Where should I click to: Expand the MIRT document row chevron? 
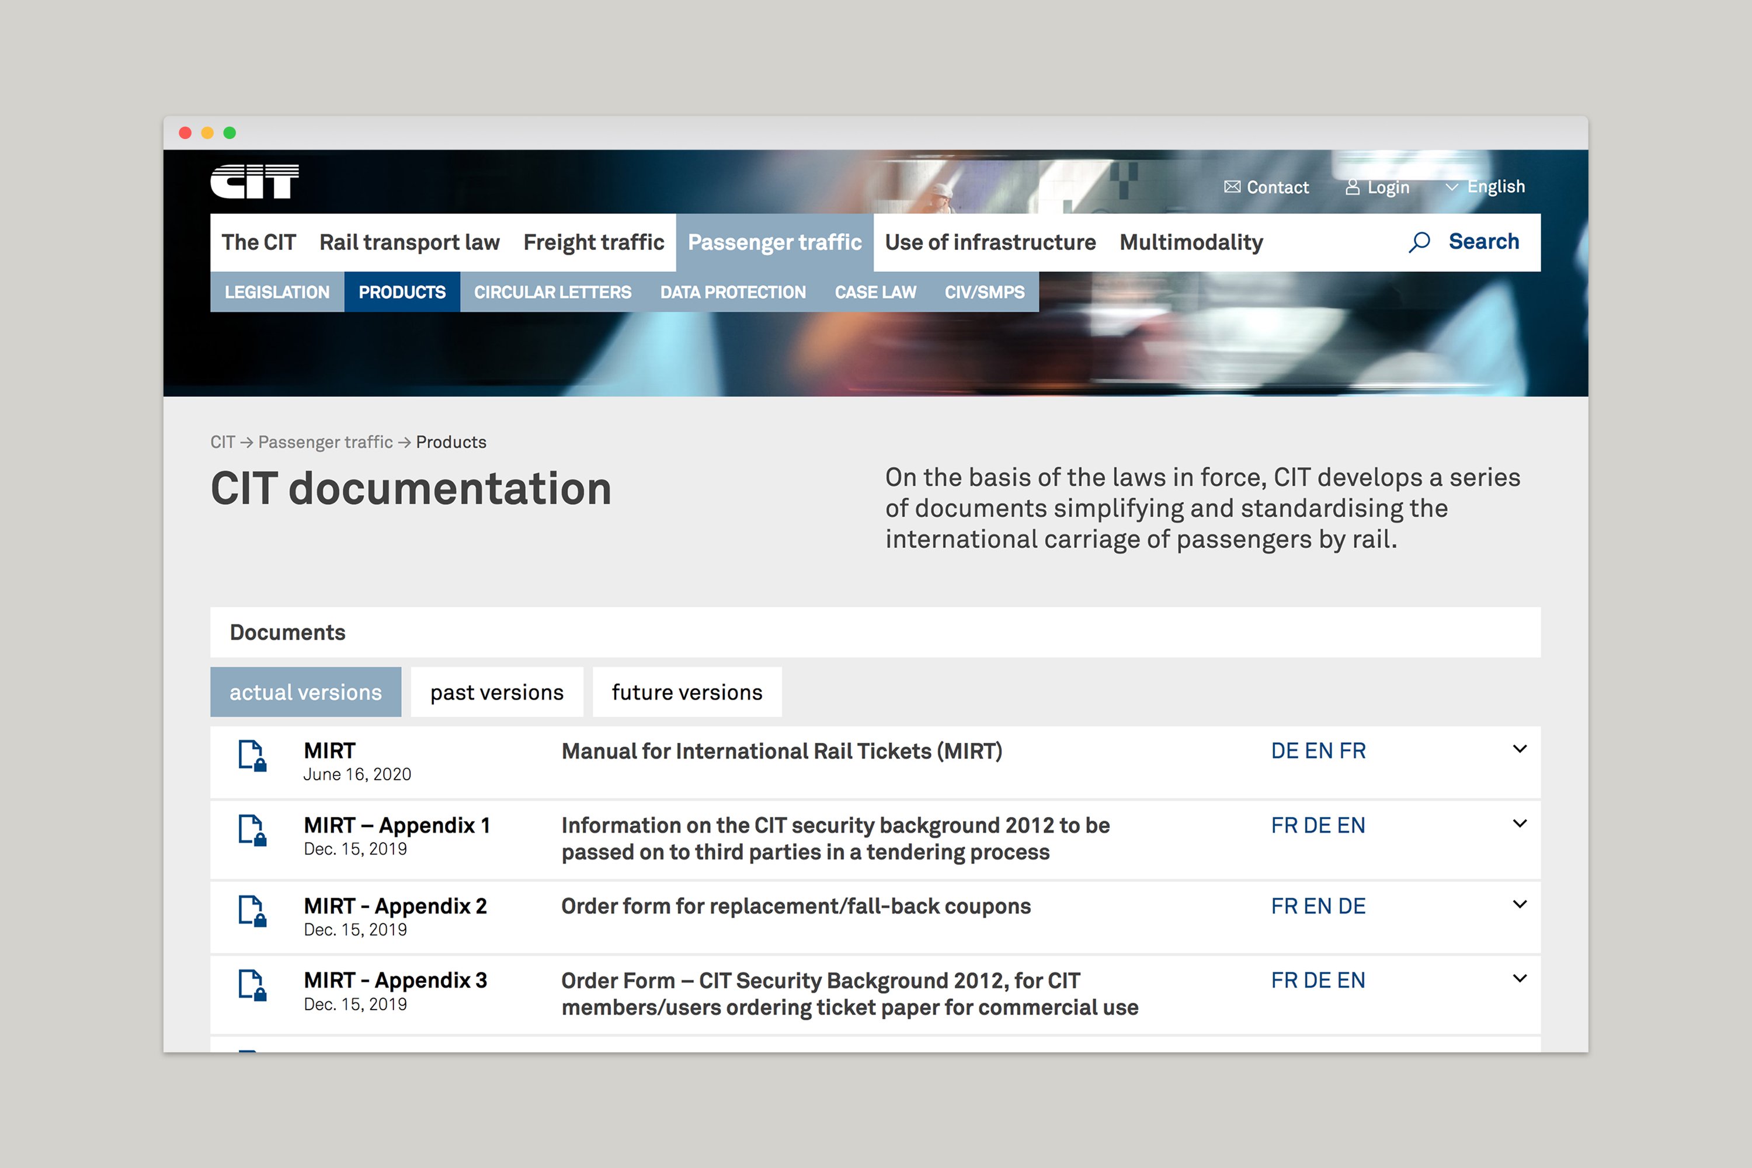click(x=1520, y=749)
